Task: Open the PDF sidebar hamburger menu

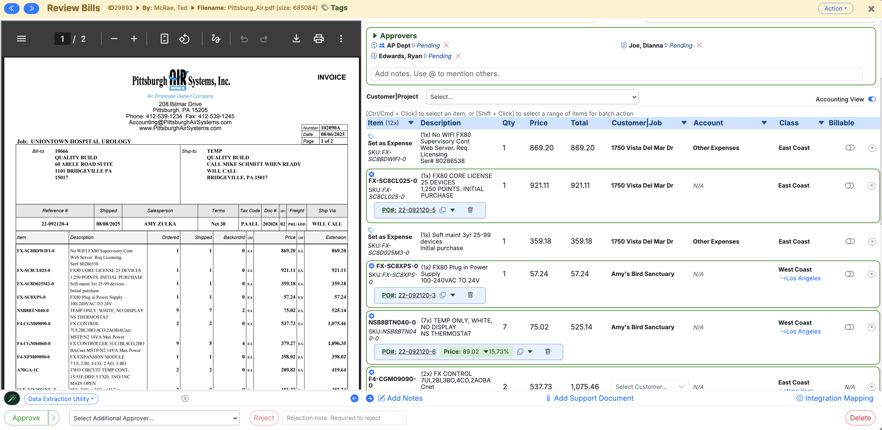Action: [21, 39]
